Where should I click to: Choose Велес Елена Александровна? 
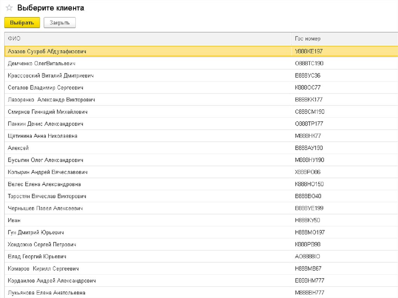coord(44,184)
